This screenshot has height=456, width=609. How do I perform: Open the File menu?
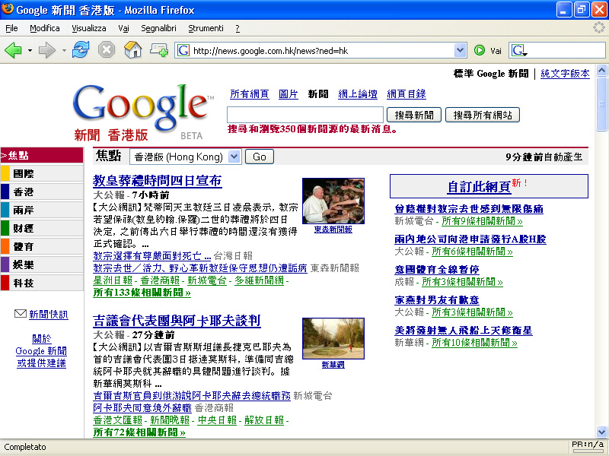click(11, 28)
